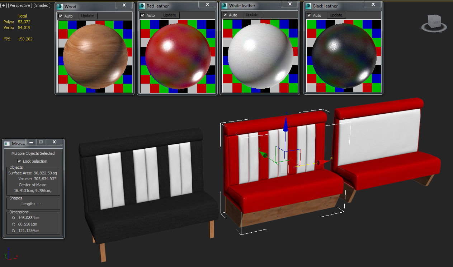Close the Wood material window
The width and height of the screenshot is (453, 267).
(x=124, y=5)
